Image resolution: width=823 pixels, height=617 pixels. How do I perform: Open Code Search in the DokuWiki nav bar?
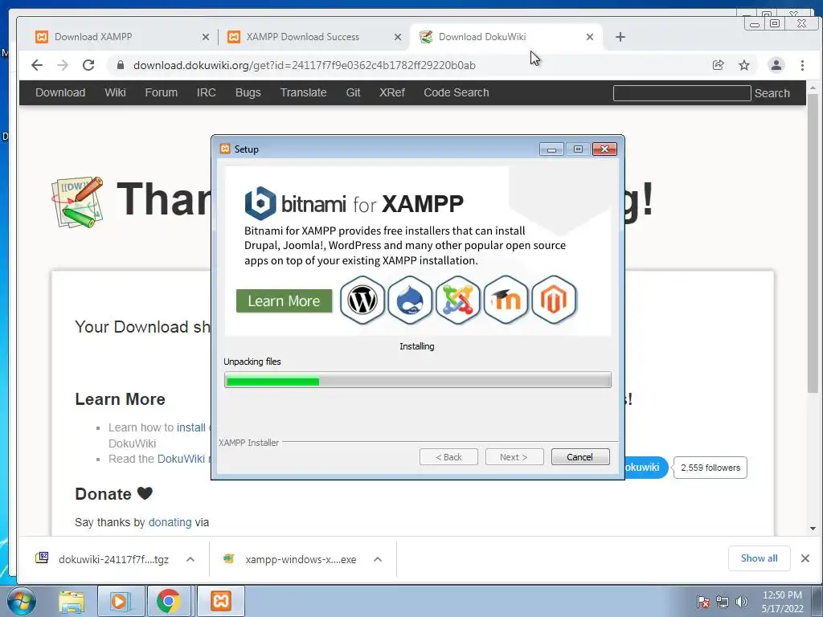[x=457, y=92]
